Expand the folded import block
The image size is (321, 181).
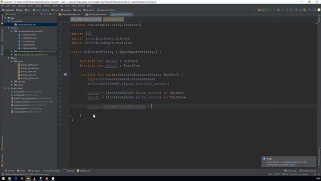click(88, 34)
